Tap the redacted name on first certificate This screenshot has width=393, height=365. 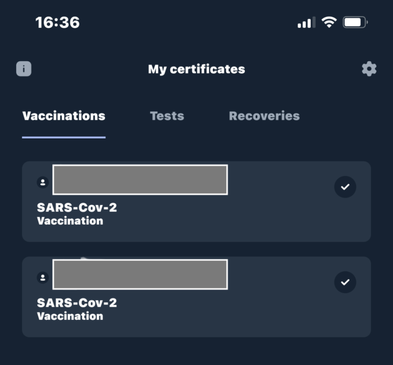(140, 180)
